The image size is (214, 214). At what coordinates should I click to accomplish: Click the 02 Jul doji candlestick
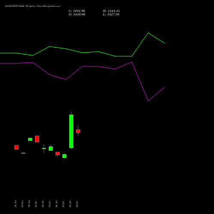[x=44, y=149]
